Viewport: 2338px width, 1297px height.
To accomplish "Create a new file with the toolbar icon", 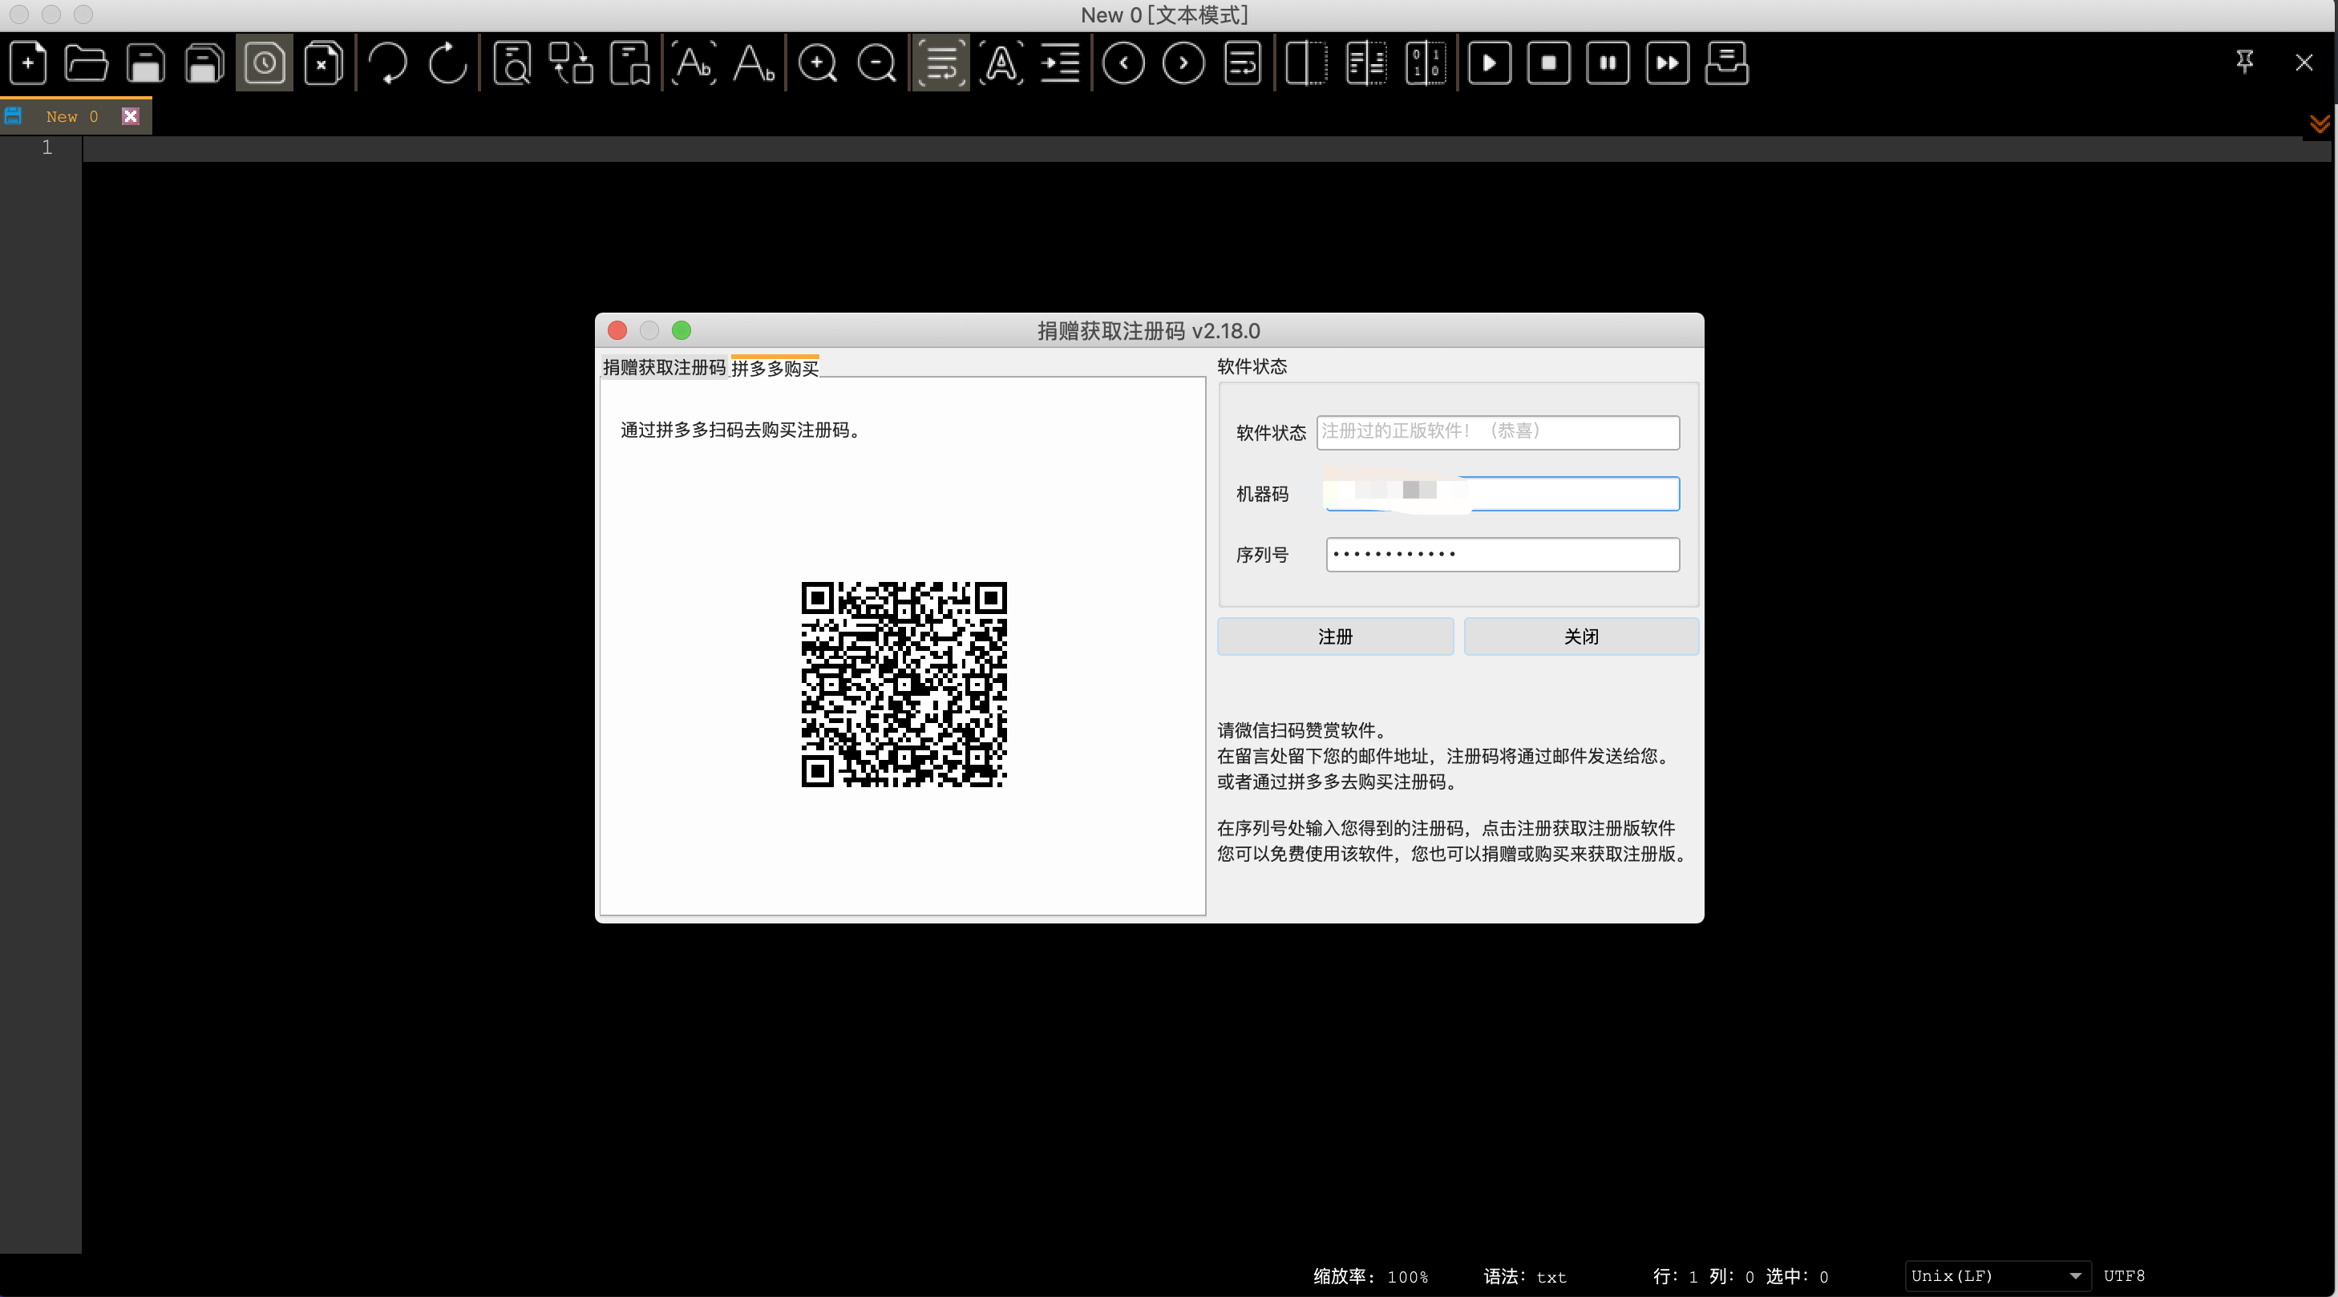I will [x=28, y=63].
